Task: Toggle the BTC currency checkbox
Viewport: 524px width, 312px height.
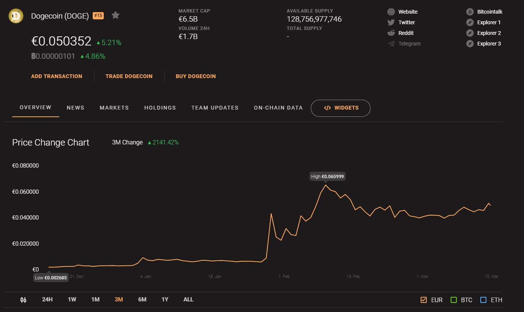Action: 453,300
